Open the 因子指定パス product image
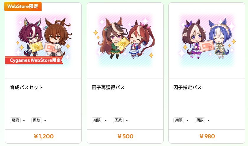 (207, 40)
